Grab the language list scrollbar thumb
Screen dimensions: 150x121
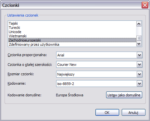point(139,38)
